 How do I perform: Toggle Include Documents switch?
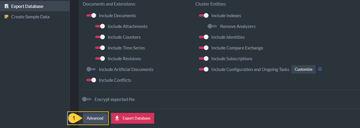pos(91,16)
